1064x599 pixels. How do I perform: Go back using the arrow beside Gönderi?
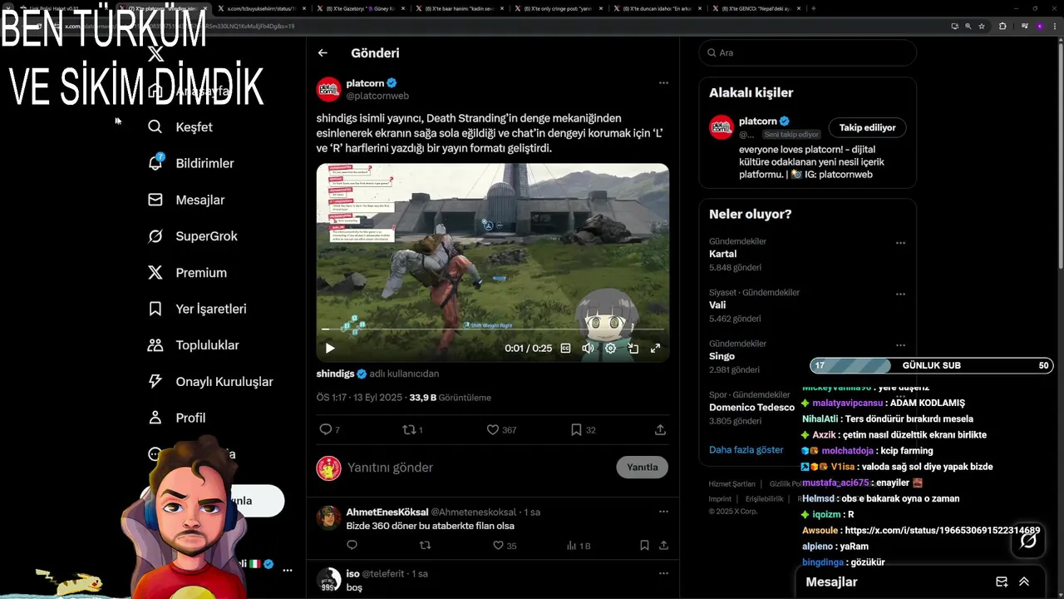pyautogui.click(x=323, y=52)
